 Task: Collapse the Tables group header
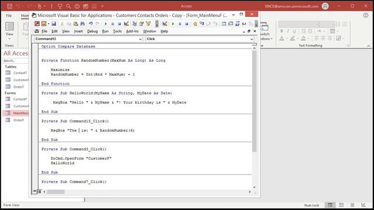[11, 66]
